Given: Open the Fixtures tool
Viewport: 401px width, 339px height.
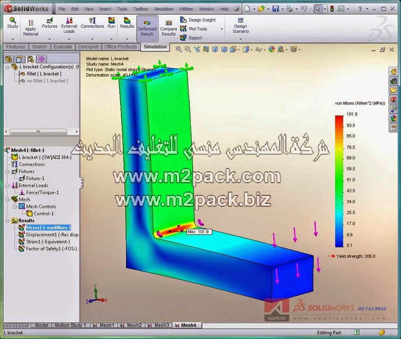Looking at the screenshot, I should coord(50,23).
